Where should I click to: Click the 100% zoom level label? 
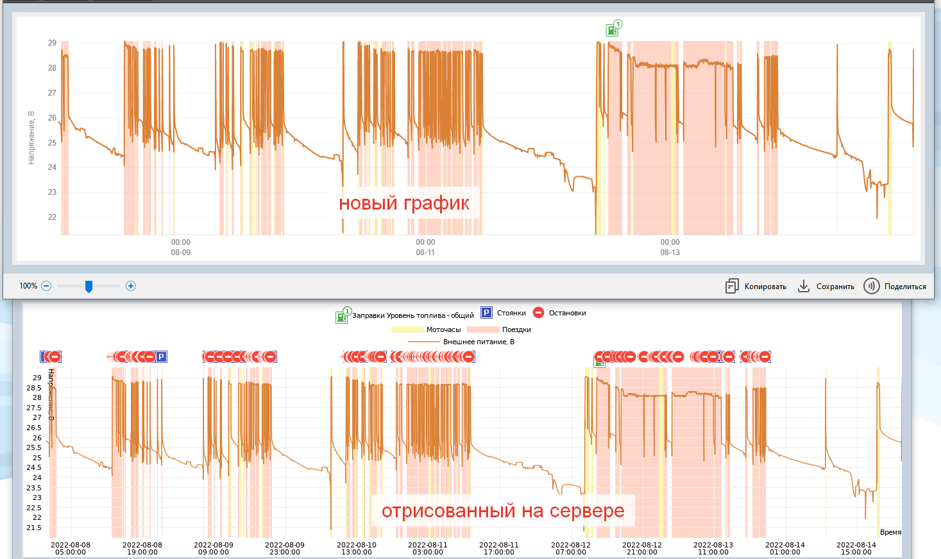28,286
